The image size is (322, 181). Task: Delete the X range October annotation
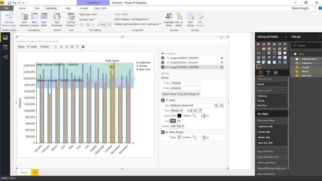tap(222, 62)
